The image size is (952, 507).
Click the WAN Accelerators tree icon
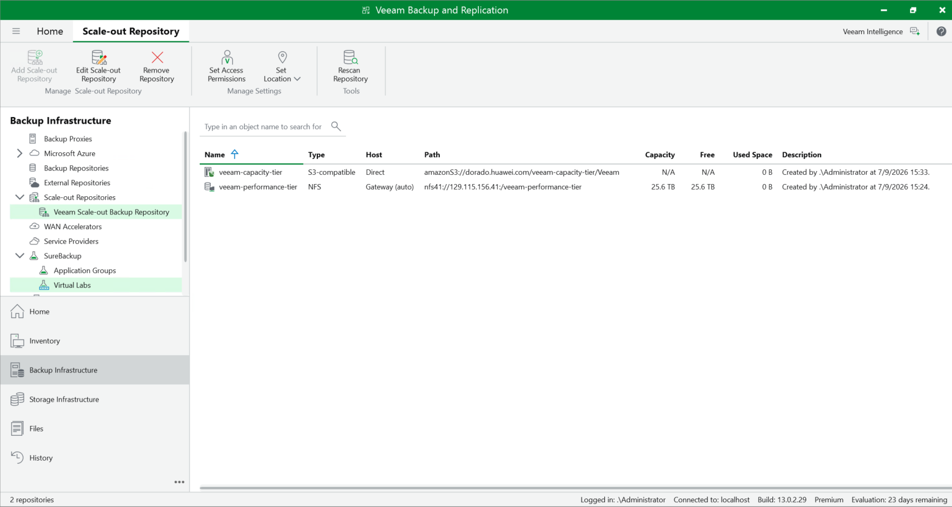click(x=35, y=227)
